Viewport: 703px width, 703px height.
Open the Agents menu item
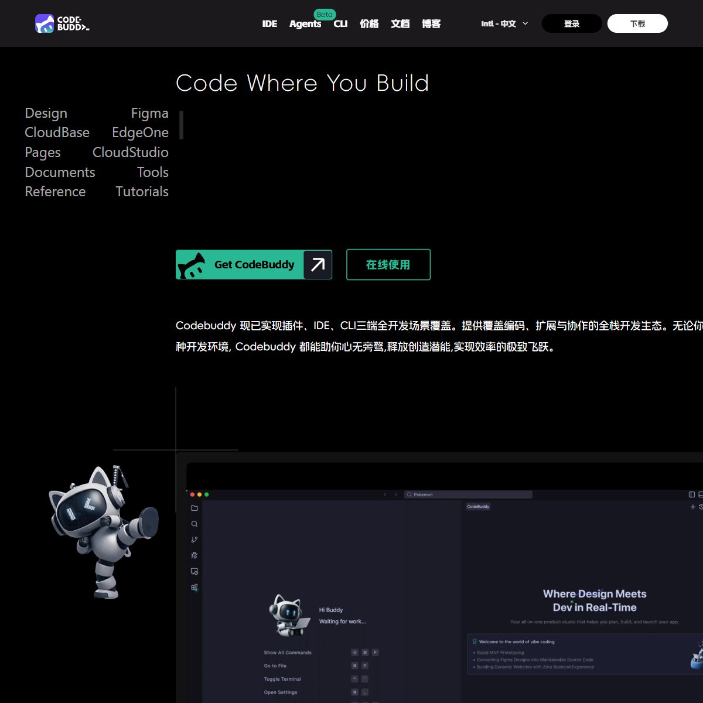click(x=305, y=23)
